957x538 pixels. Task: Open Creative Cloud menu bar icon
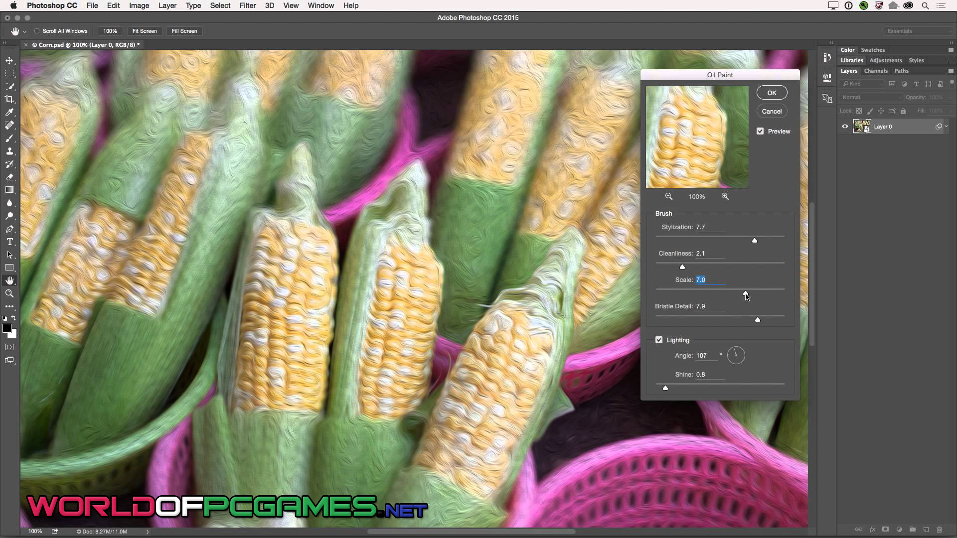[908, 5]
